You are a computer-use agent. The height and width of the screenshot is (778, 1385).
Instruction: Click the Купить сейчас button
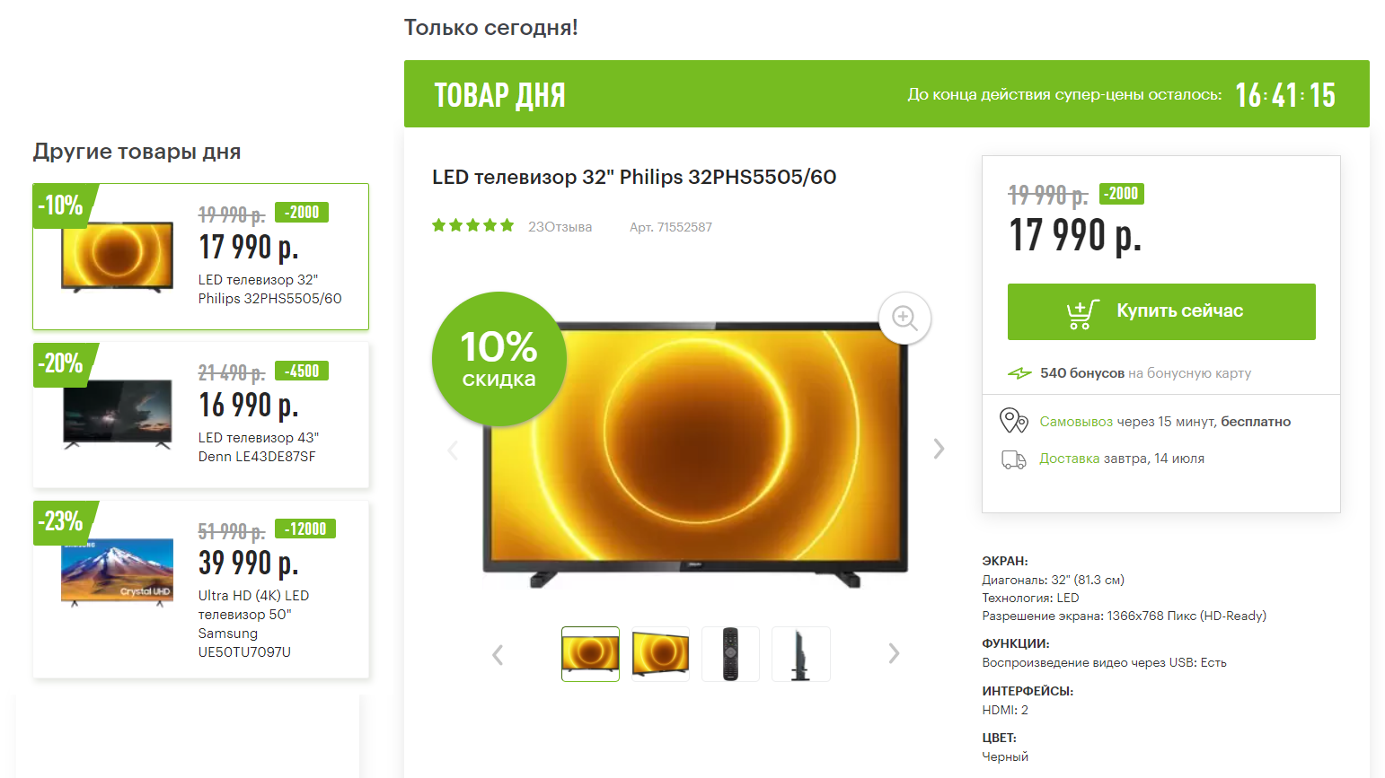click(1161, 311)
